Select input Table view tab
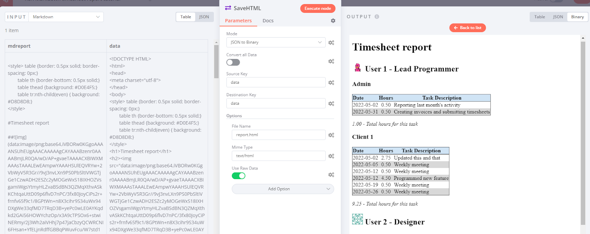The image size is (590, 234). click(185, 17)
